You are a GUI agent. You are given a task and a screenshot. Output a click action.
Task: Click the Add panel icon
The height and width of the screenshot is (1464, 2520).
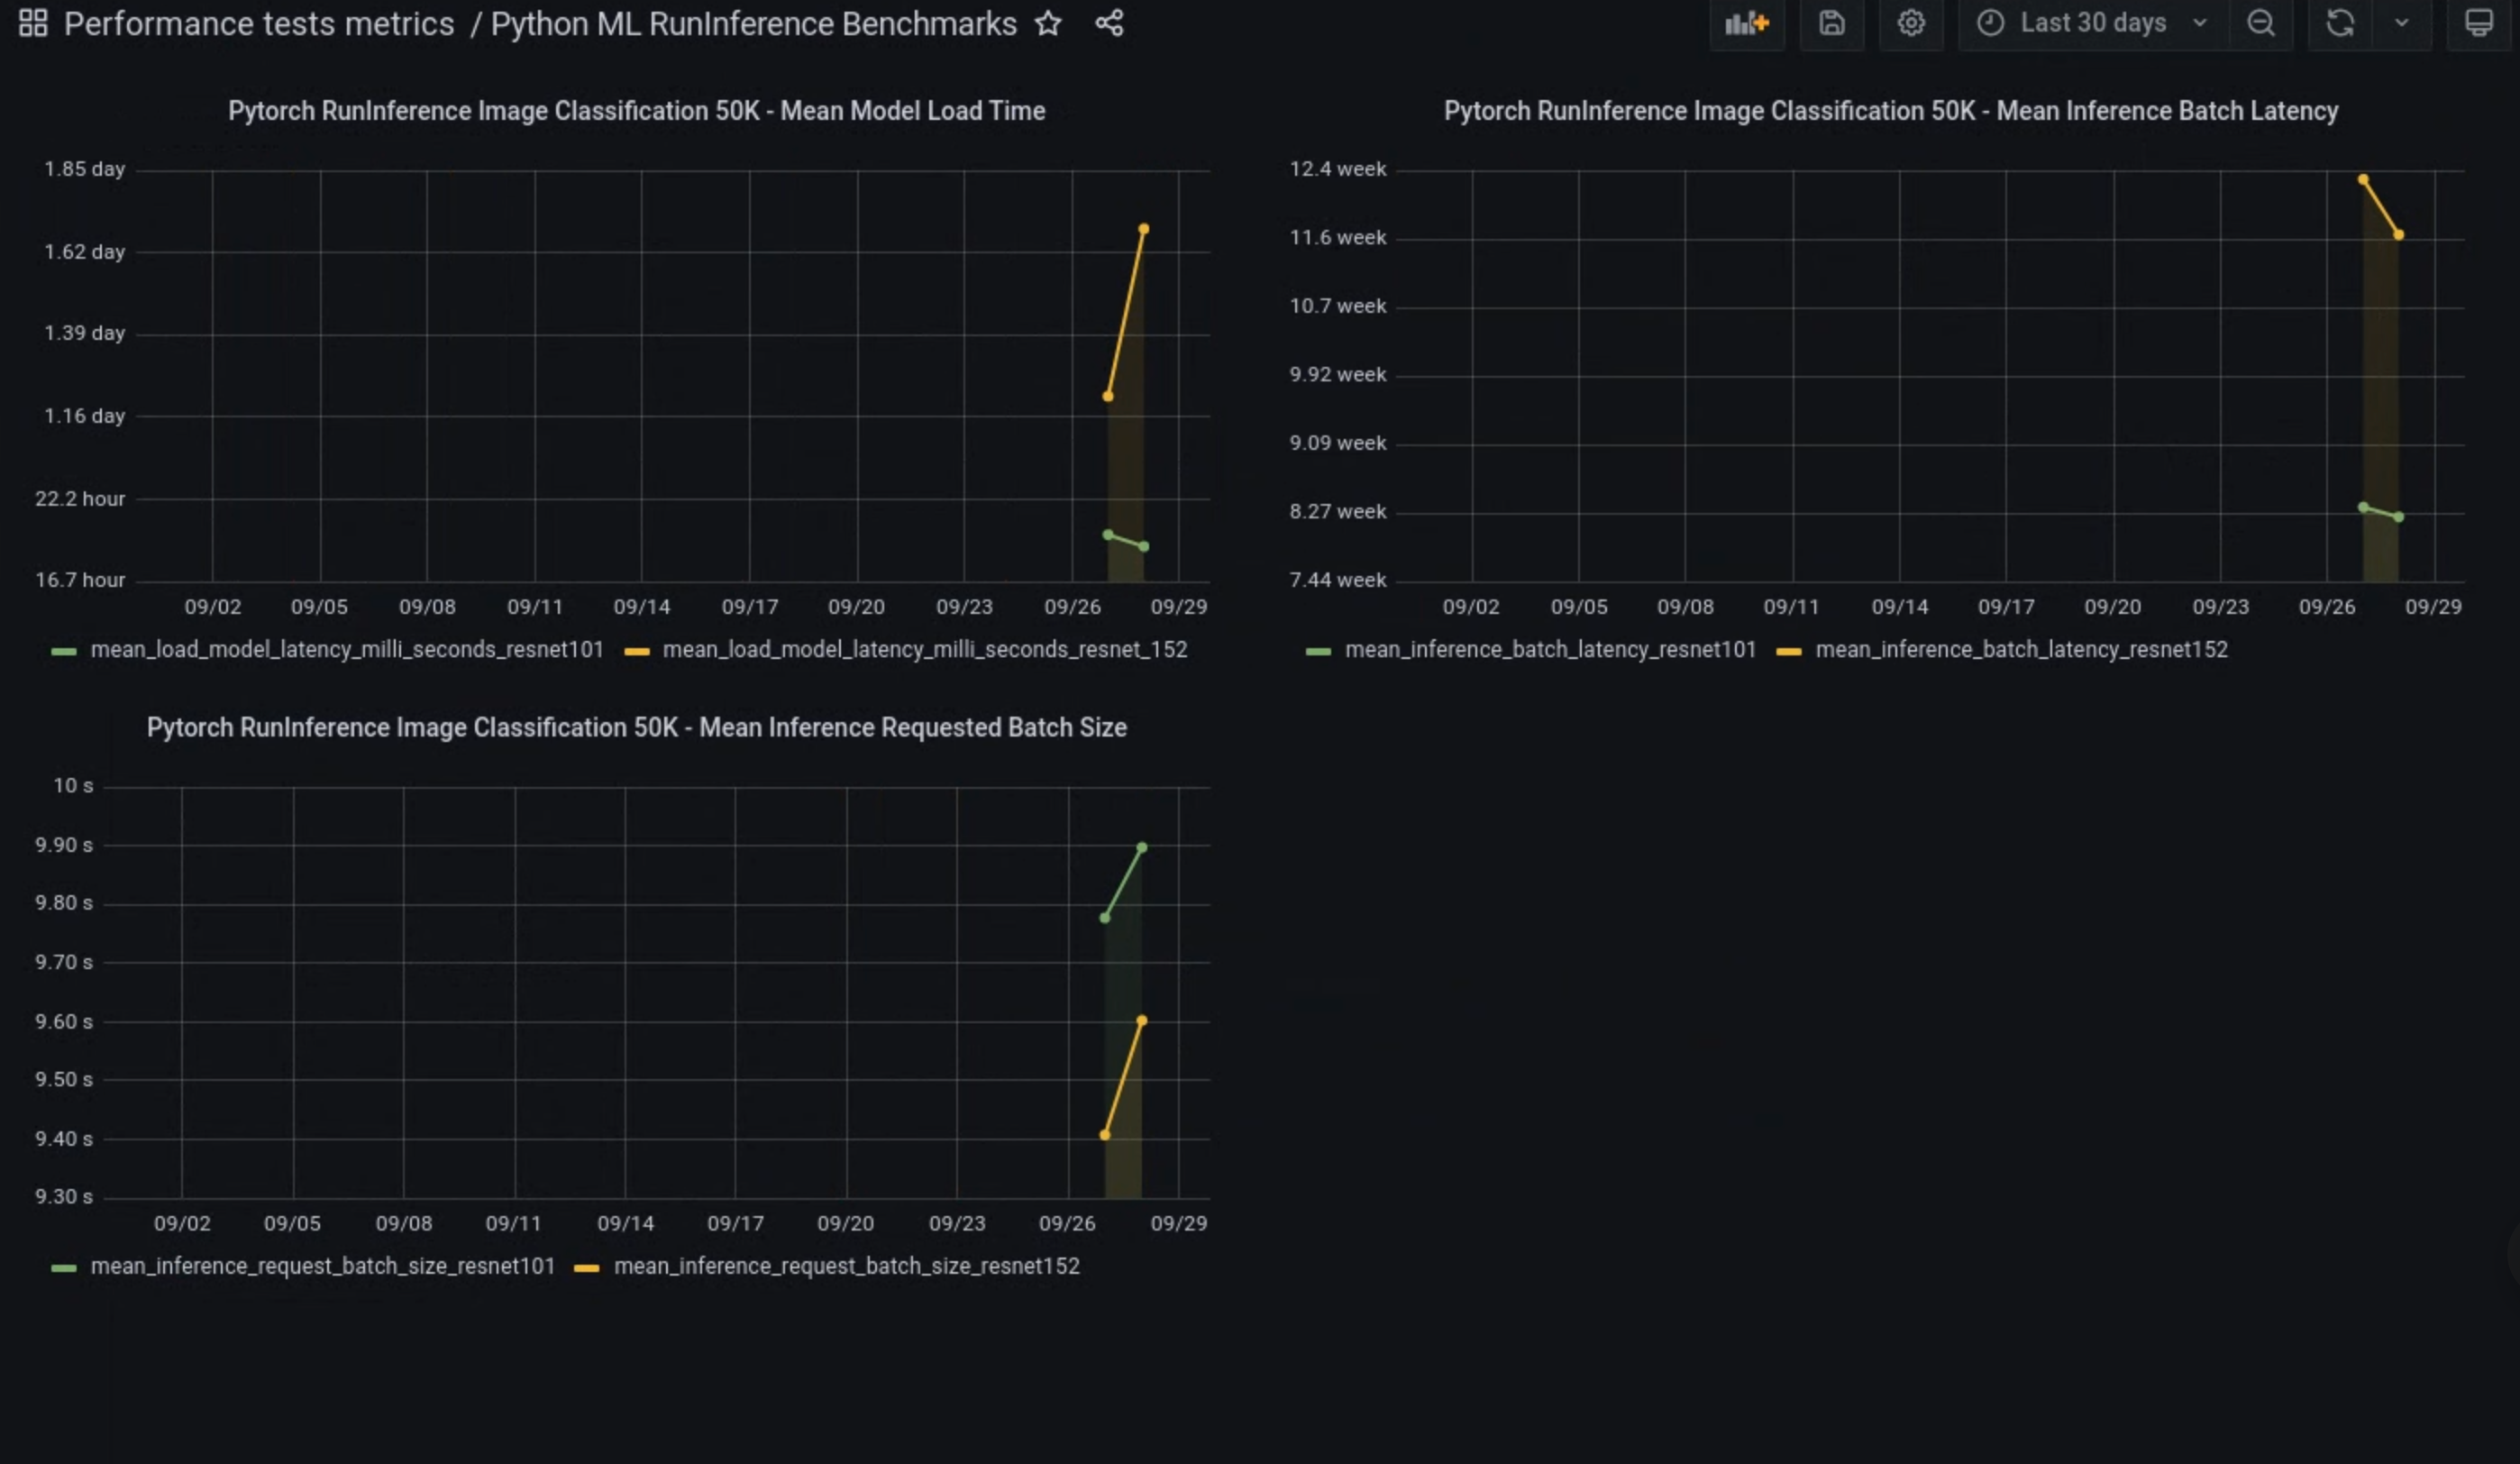pyautogui.click(x=1746, y=23)
